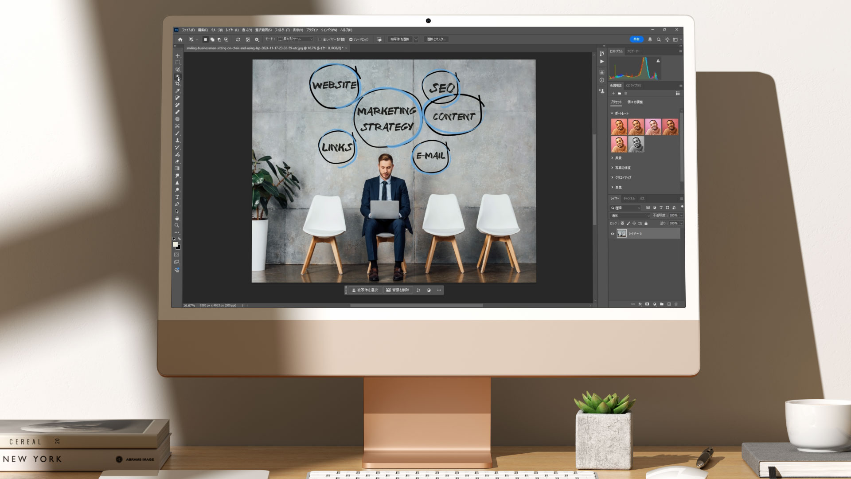The height and width of the screenshot is (479, 851).
Task: Select the Move tool in the toolbar
Action: point(177,56)
